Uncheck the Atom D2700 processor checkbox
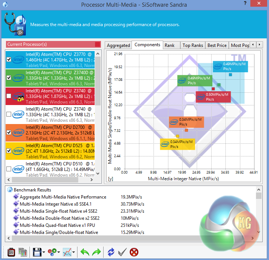269x260 pixels. pyautogui.click(x=9, y=132)
